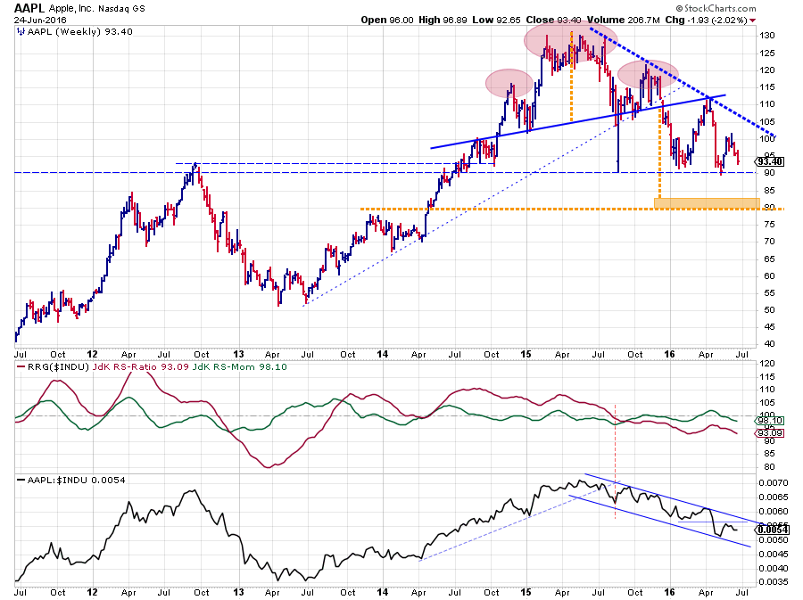Click the 0.0035 ratio axis label
The width and height of the screenshot is (803, 600).
pos(774,581)
